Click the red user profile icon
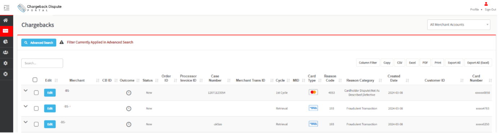The height and width of the screenshot is (134, 499). (x=486, y=4)
